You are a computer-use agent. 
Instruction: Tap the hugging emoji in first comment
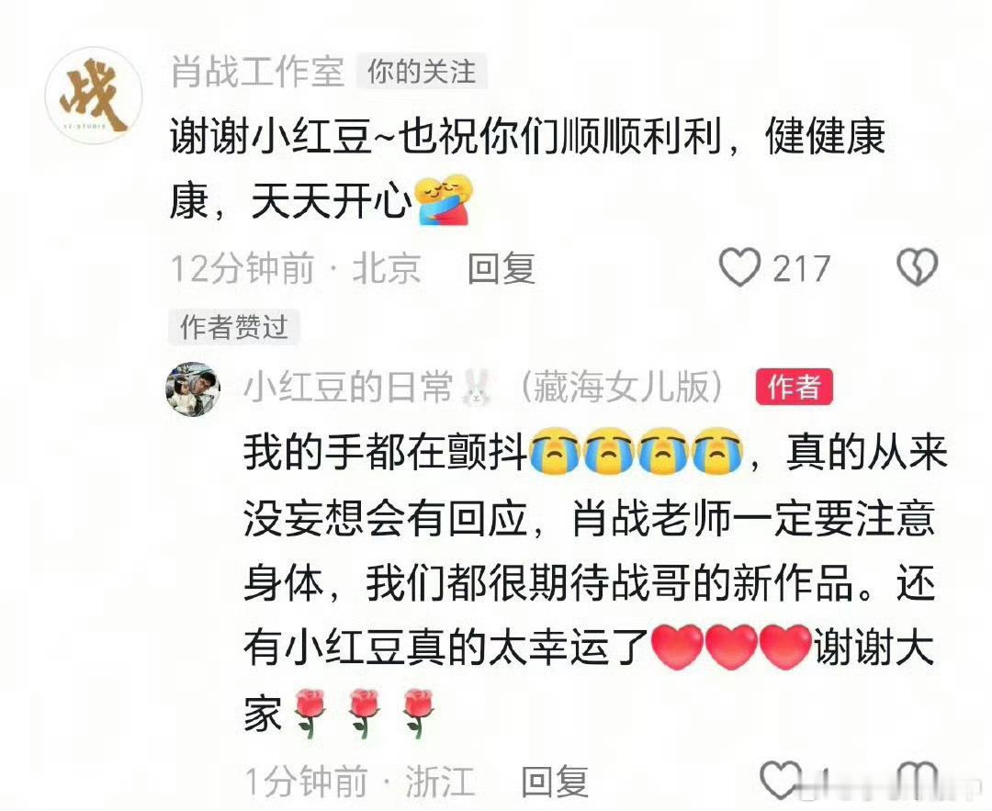[x=444, y=200]
